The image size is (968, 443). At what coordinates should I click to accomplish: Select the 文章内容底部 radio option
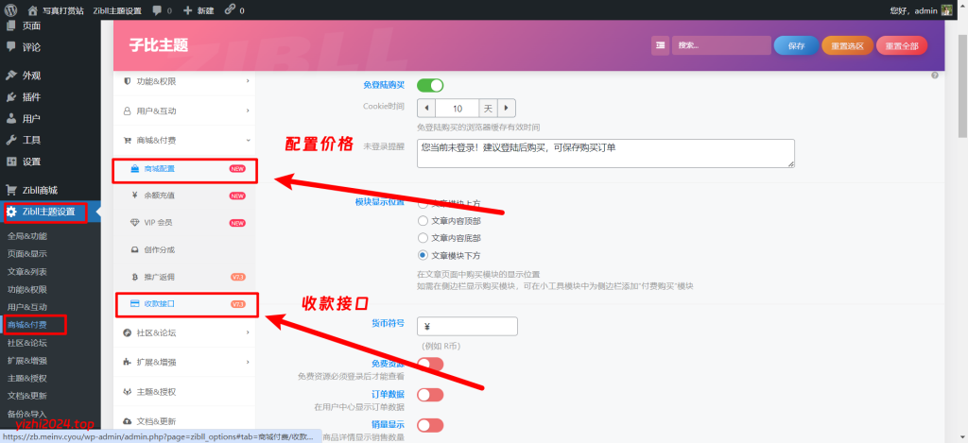click(423, 237)
